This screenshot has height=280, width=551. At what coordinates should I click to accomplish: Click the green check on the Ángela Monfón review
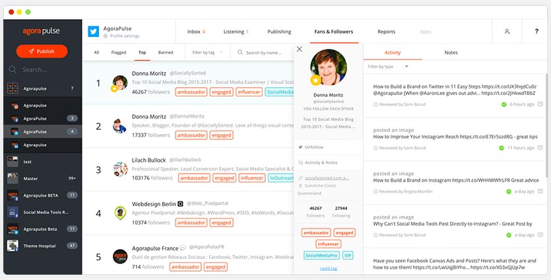509,192
